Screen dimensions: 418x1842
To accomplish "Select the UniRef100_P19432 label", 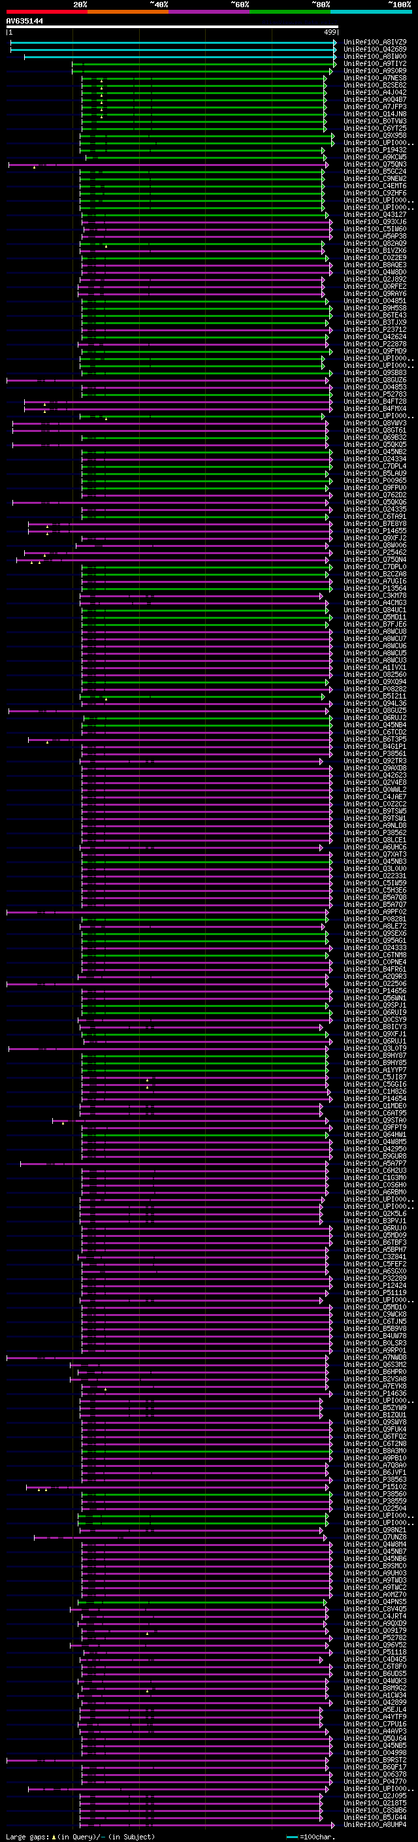I will (x=375, y=150).
